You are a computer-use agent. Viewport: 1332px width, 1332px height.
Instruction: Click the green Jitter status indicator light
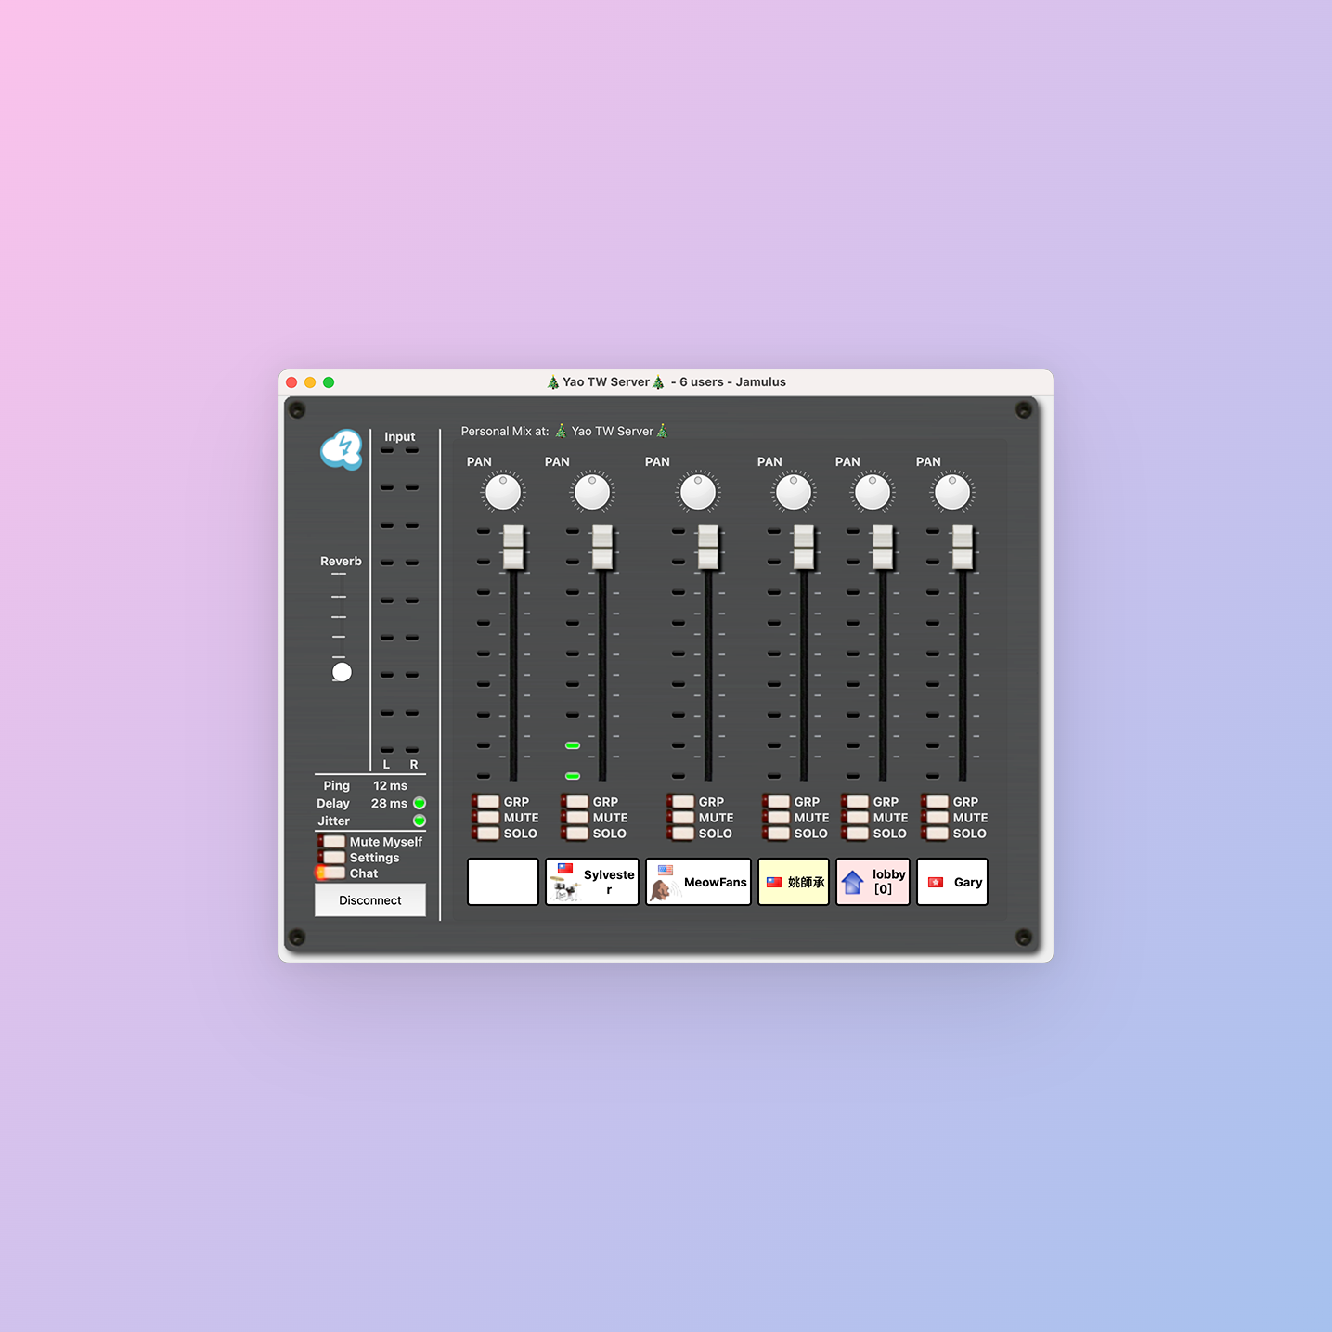[x=420, y=821]
